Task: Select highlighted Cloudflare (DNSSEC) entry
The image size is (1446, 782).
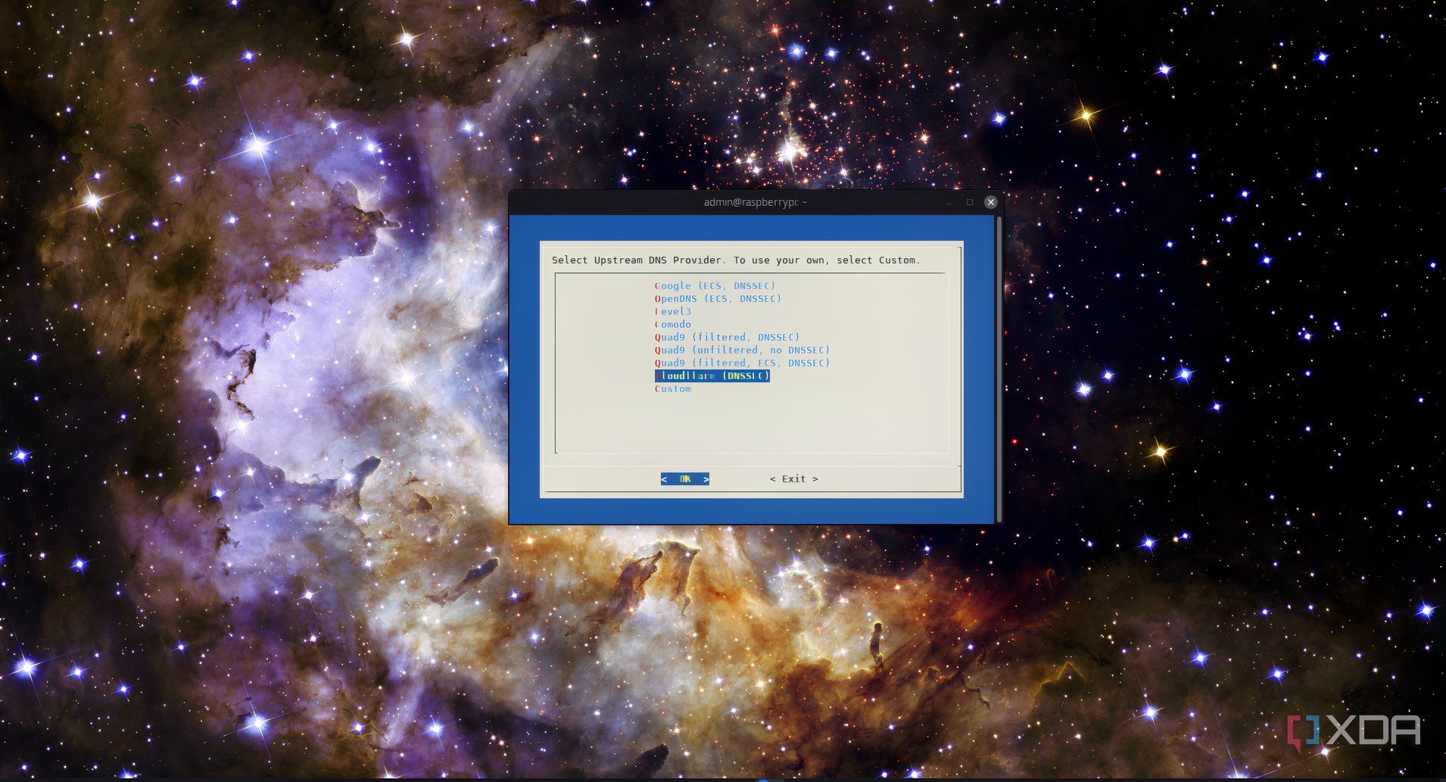Action: 712,375
